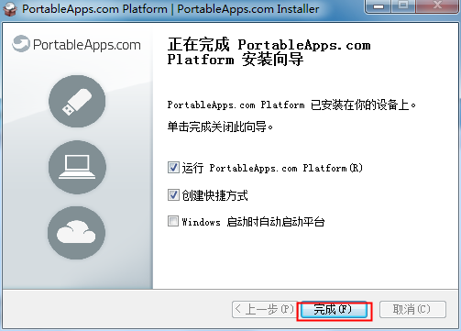
Task: Minimize the installer window
Action: [x=379, y=6]
